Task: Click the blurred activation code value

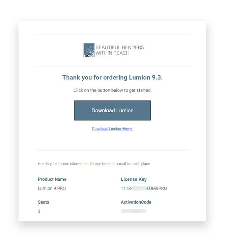Action: tap(134, 211)
